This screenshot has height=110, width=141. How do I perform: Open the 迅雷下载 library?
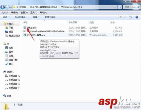point(13,60)
